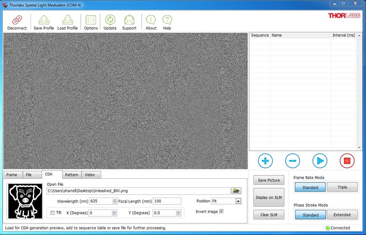Click the Interval (ms) column header
Viewport: 366px width, 235px height.
pos(343,35)
